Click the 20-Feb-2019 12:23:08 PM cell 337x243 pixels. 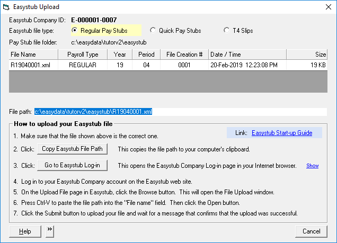[x=247, y=65]
